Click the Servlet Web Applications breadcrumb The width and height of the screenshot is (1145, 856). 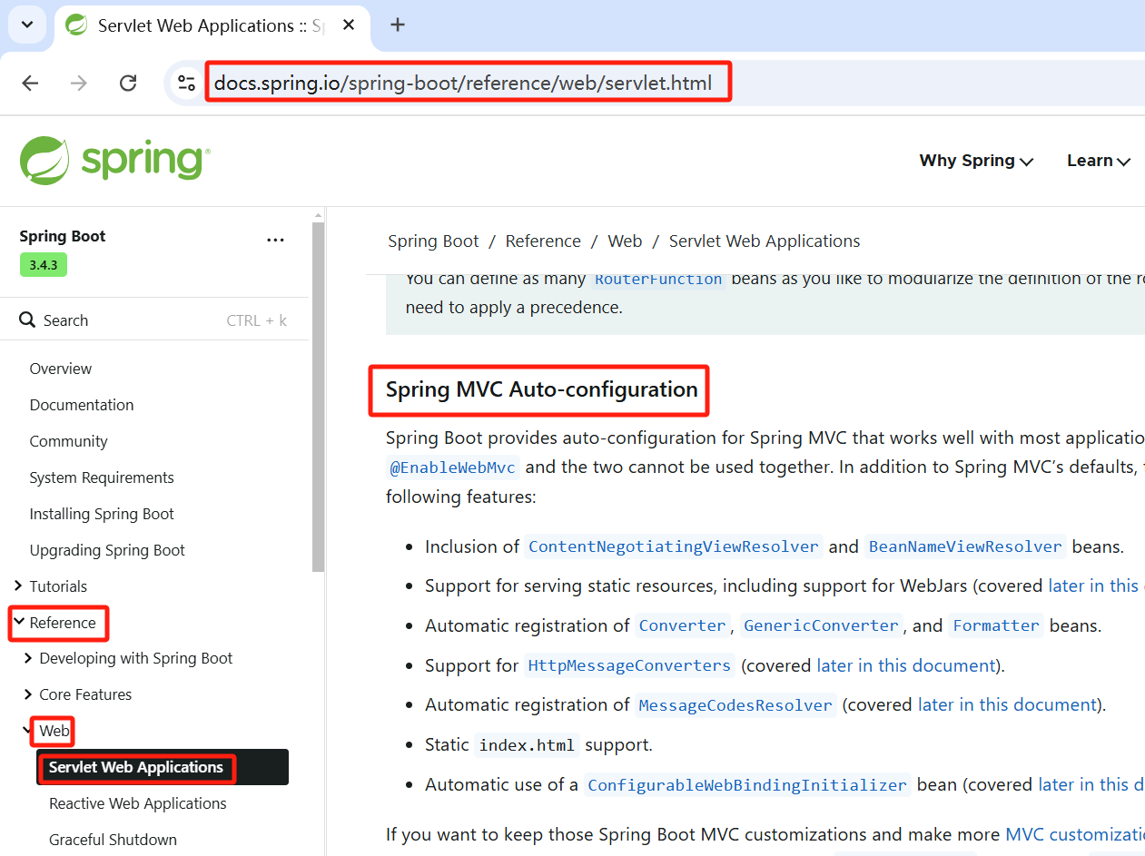click(765, 241)
